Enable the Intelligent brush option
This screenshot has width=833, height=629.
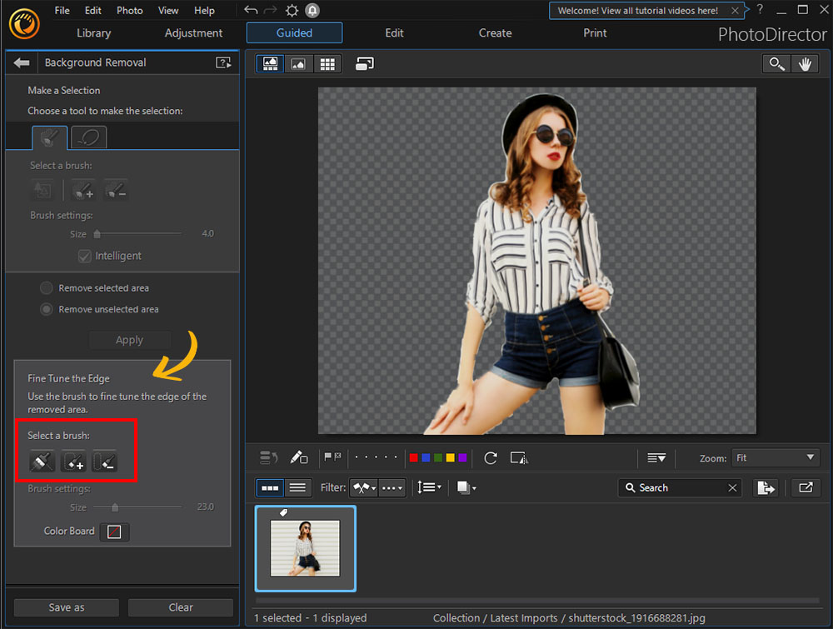pyautogui.click(x=84, y=256)
